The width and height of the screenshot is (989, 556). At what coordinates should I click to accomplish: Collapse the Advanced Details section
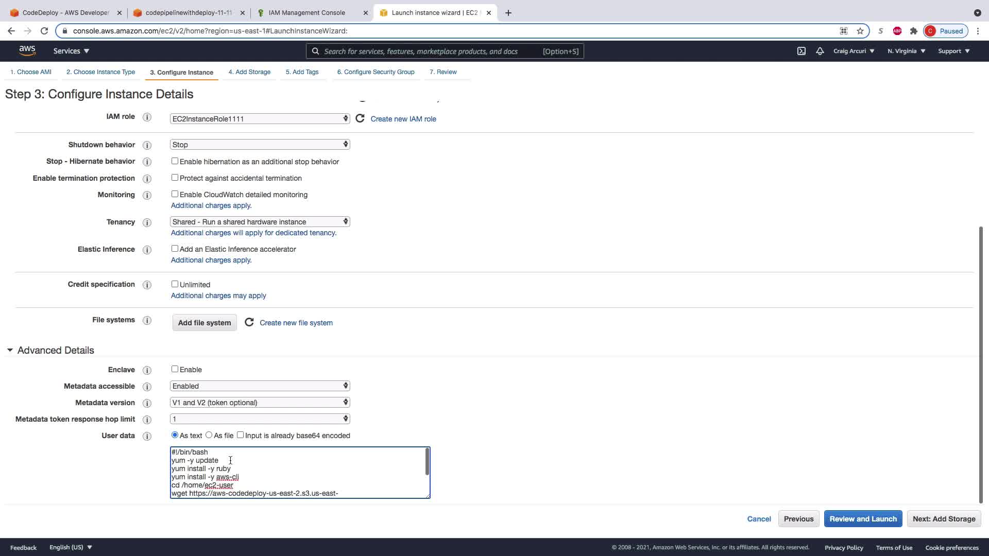tap(10, 350)
